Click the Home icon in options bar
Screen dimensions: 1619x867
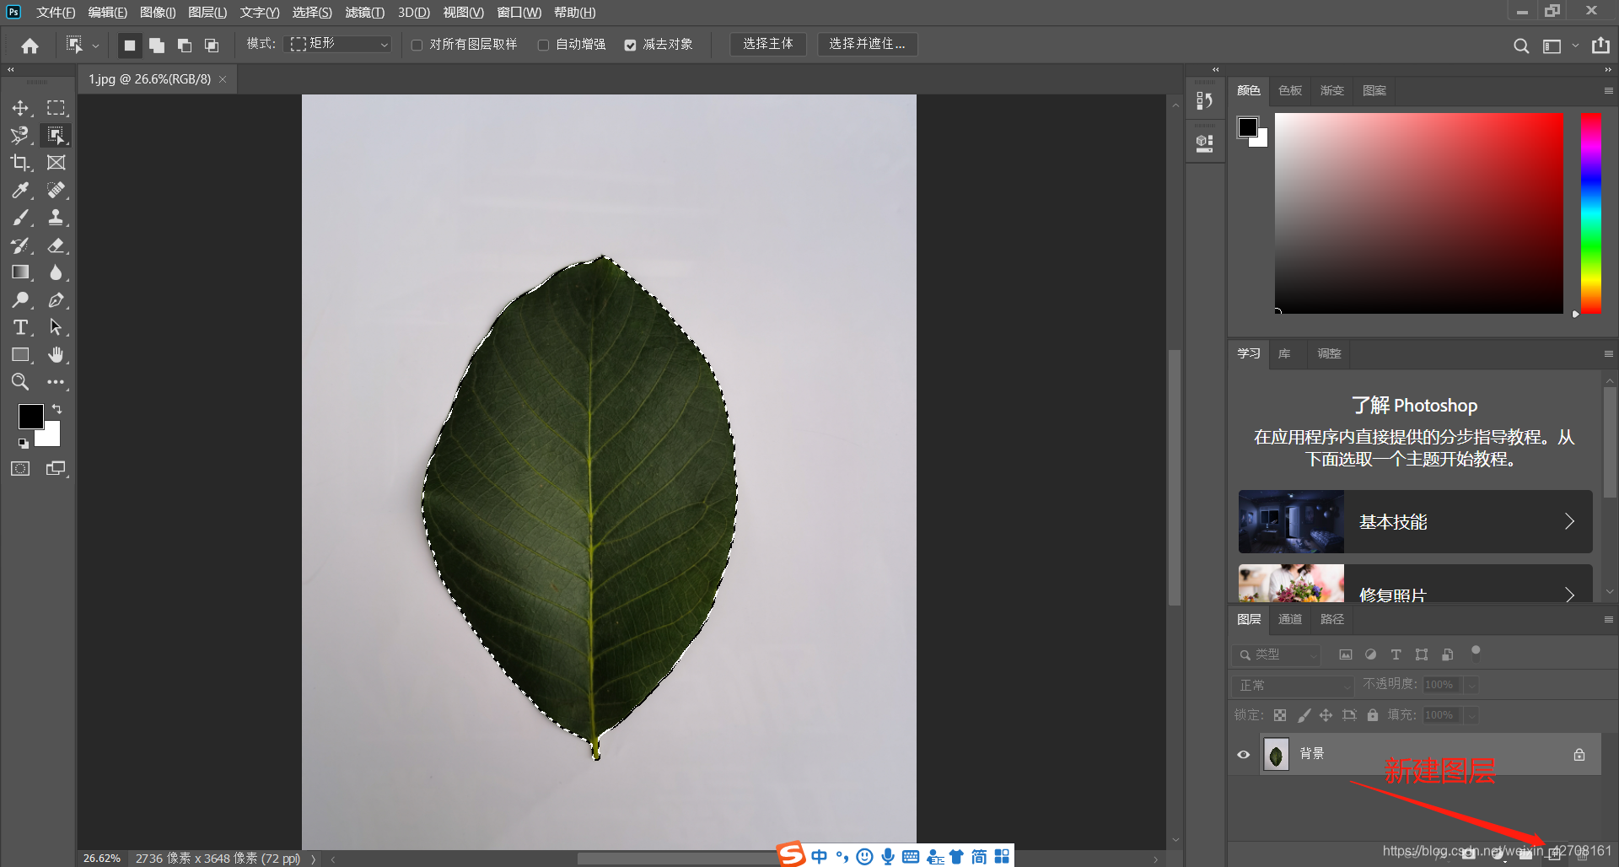(x=30, y=46)
